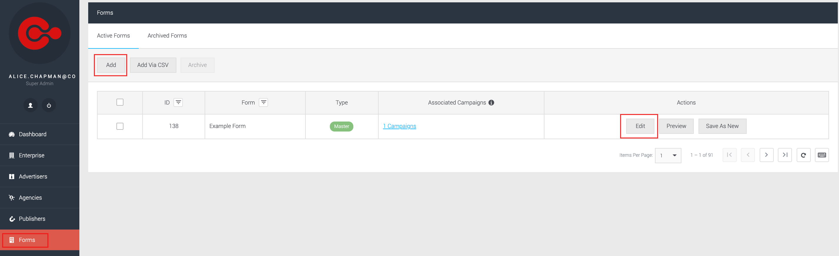
Task: Open Enterprise in the sidebar
Action: click(x=40, y=156)
